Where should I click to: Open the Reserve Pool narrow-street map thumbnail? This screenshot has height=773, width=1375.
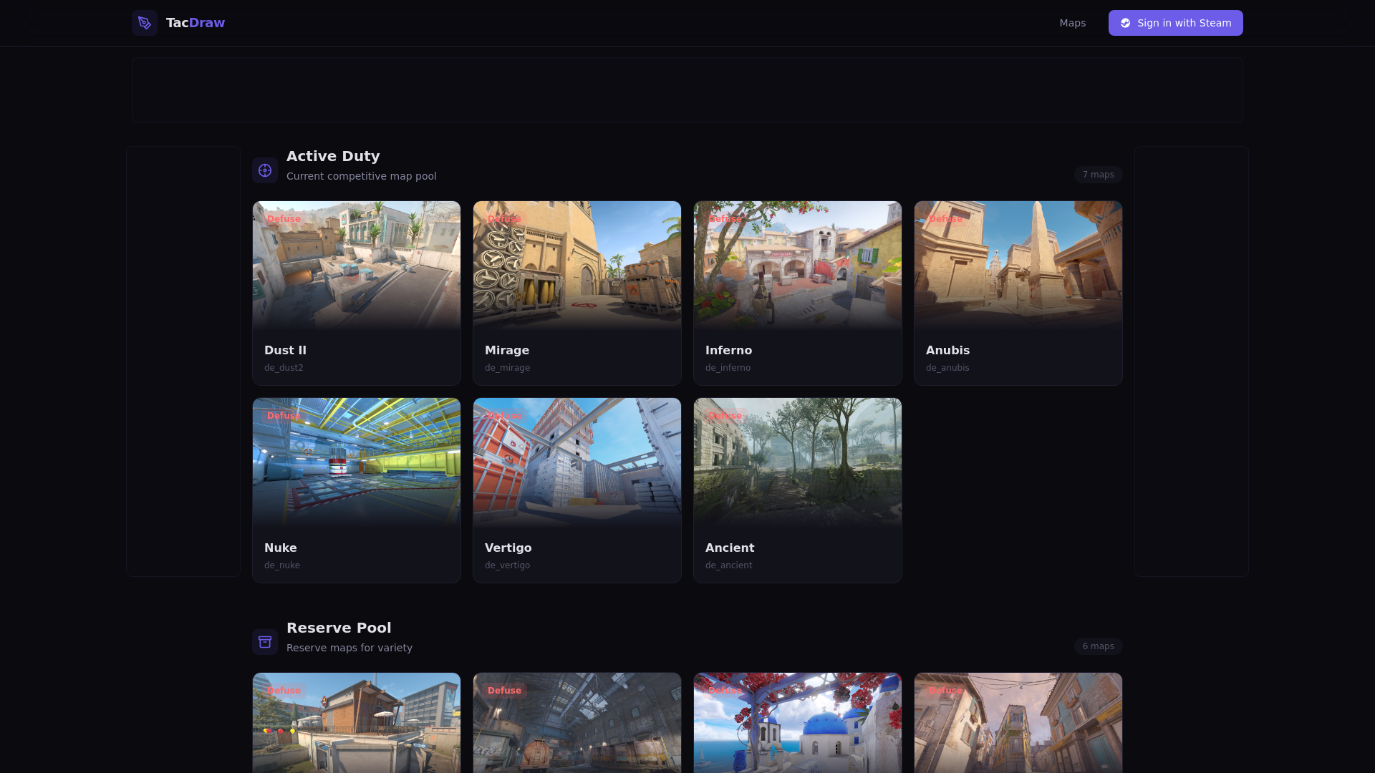click(x=1018, y=723)
